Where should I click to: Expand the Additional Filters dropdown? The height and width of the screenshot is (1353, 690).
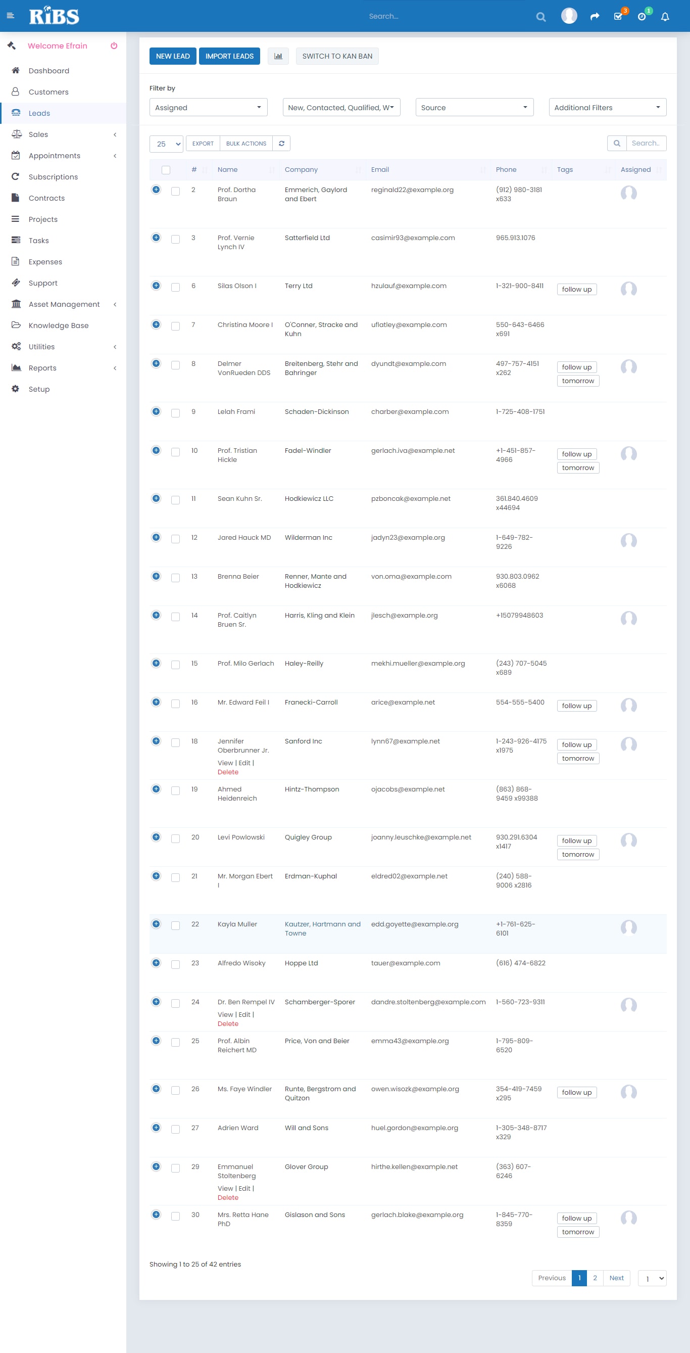coord(607,108)
